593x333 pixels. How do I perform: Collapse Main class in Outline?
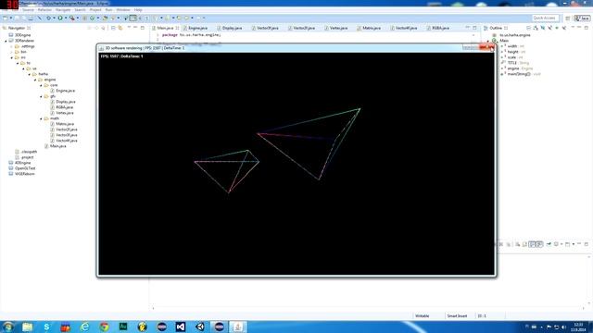coord(488,41)
